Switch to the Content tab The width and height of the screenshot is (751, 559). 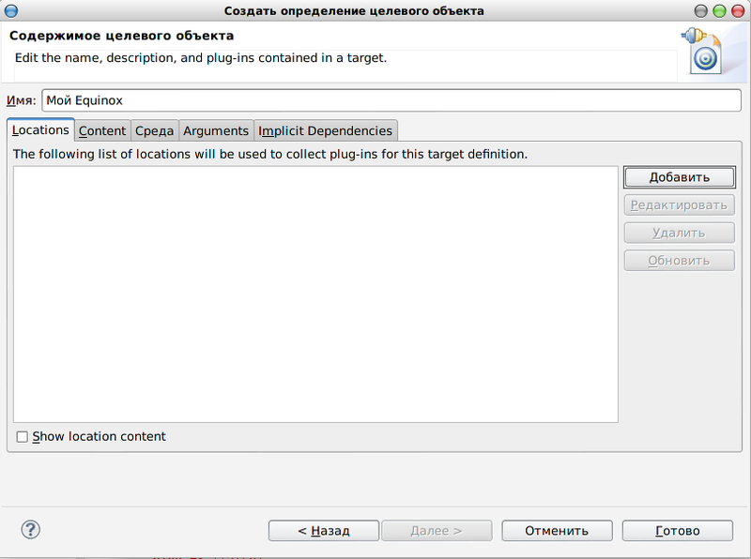coord(102,130)
